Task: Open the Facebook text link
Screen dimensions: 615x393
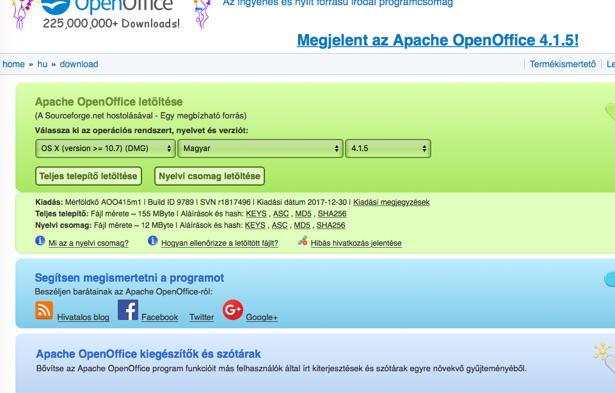Action: [x=159, y=317]
